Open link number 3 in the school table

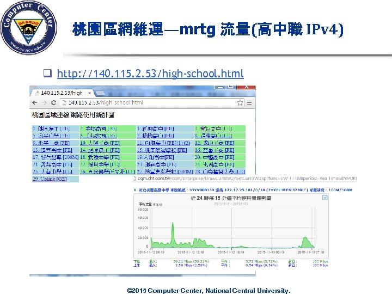pyautogui.click(x=155, y=128)
